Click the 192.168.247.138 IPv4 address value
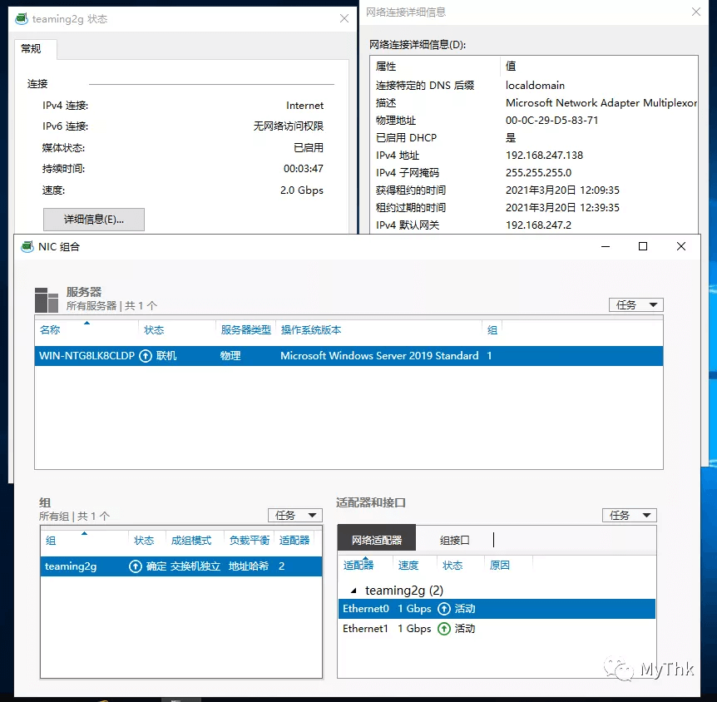The image size is (717, 702). click(544, 155)
